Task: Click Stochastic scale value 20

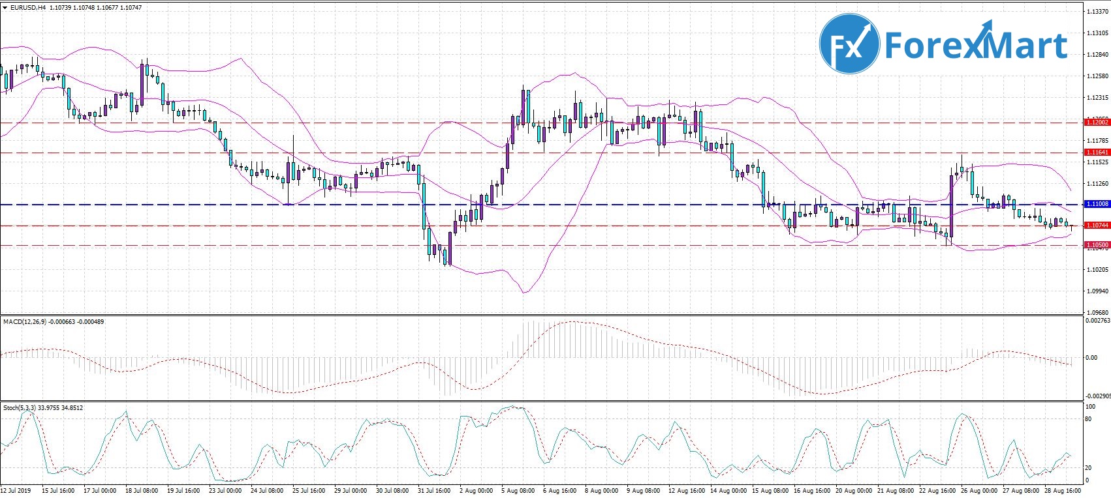Action: [1088, 468]
